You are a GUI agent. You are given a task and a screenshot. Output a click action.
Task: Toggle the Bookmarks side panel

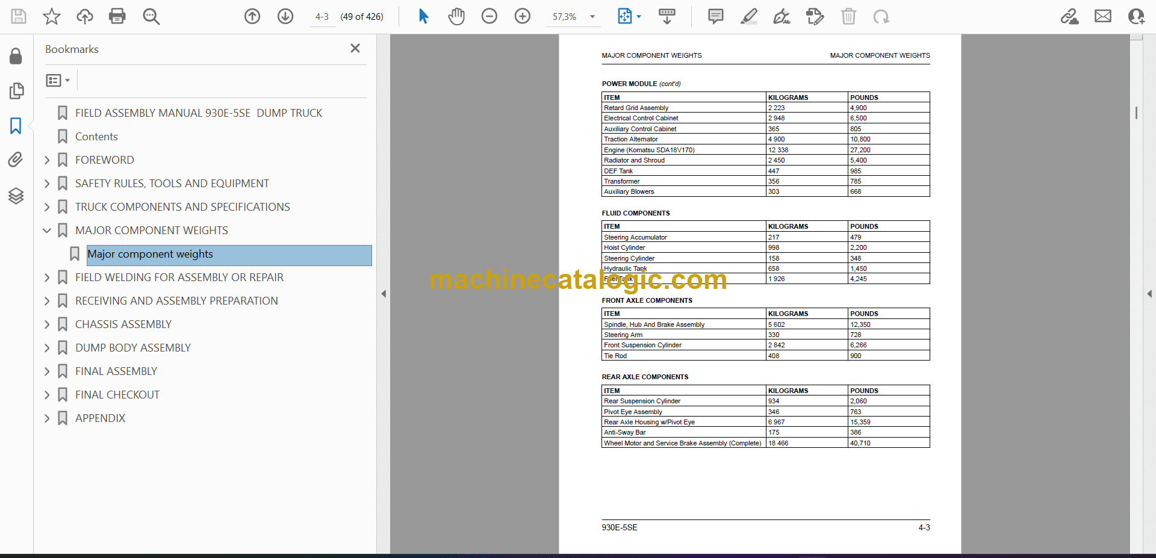[16, 125]
